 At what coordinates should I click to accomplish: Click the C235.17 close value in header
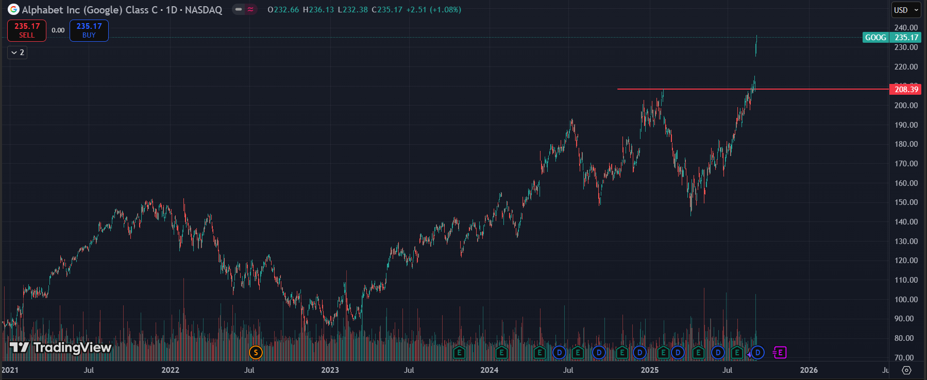pyautogui.click(x=387, y=10)
